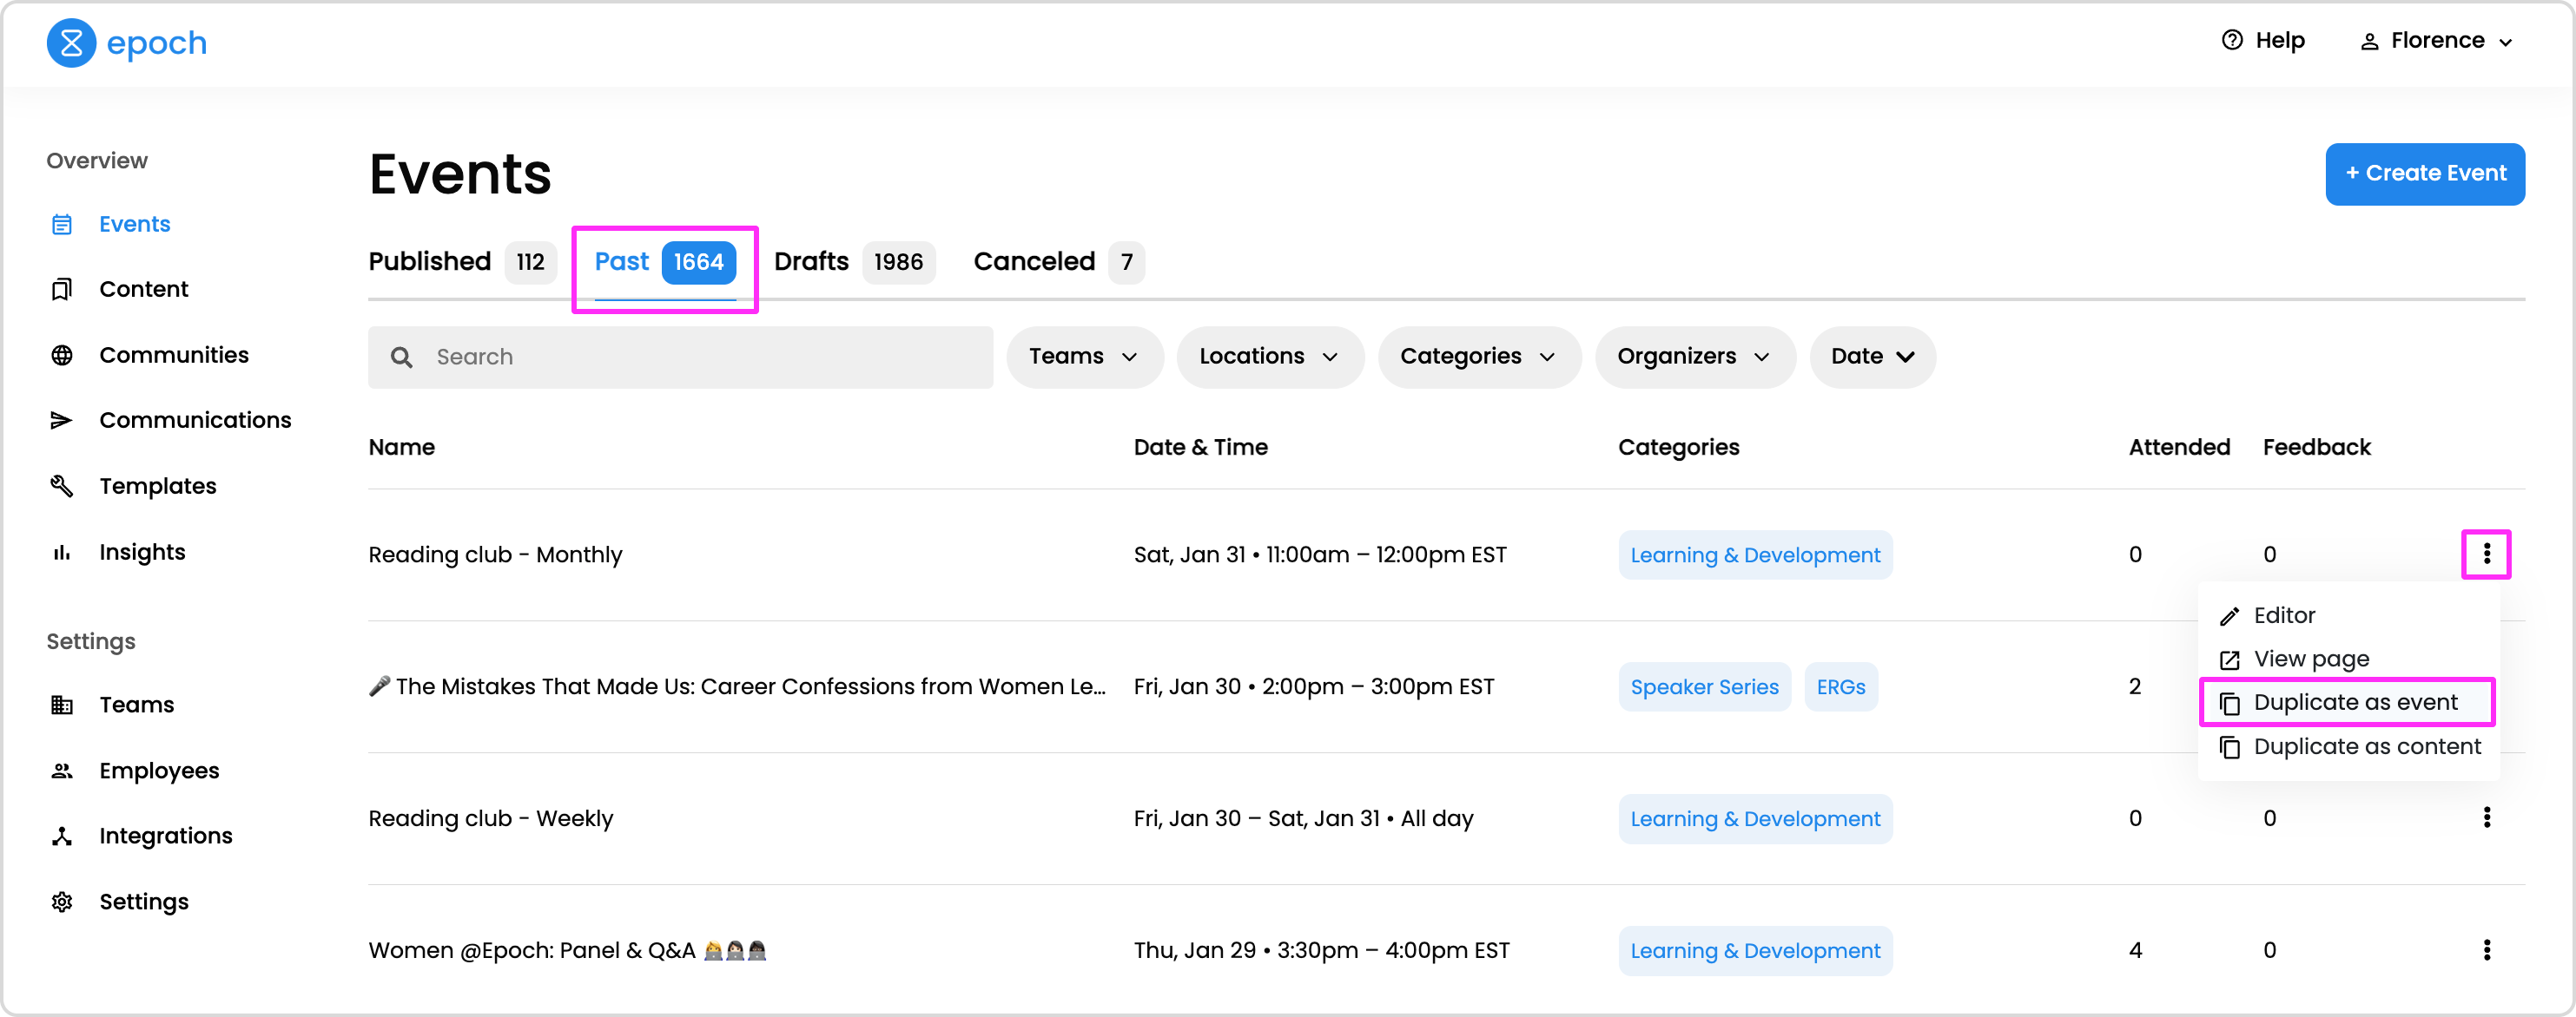Select the Templates wrench icon
Screen dimensions: 2576x1017
[62, 486]
